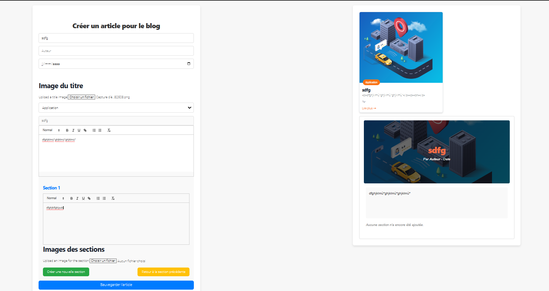Apply bullet list in main description editor
549x291 pixels.
[x=100, y=130]
